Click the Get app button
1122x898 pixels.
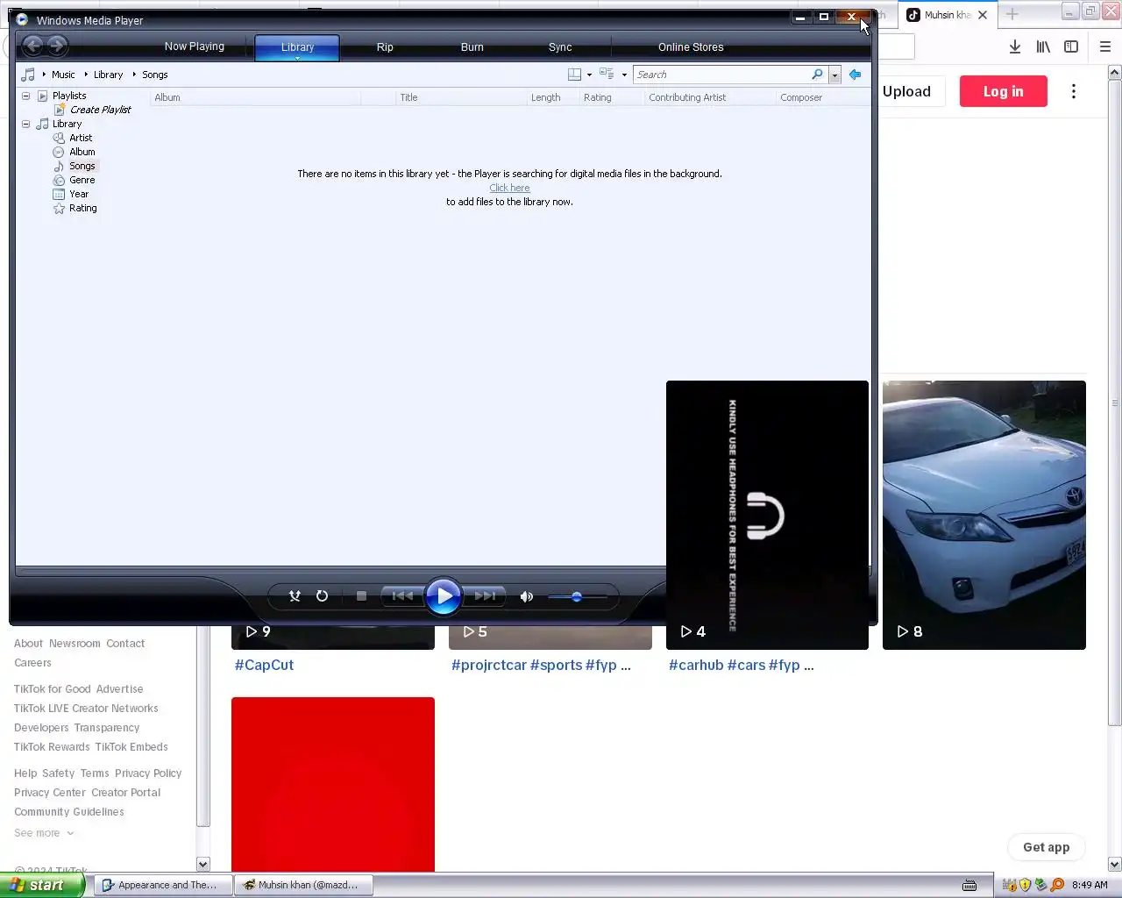(x=1046, y=847)
